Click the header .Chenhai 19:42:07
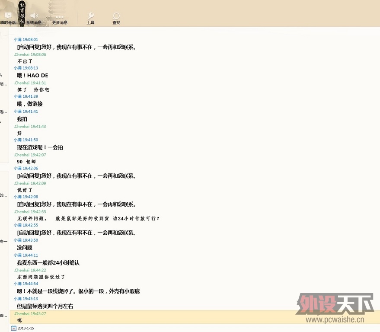The image size is (380, 332). tap(30, 155)
